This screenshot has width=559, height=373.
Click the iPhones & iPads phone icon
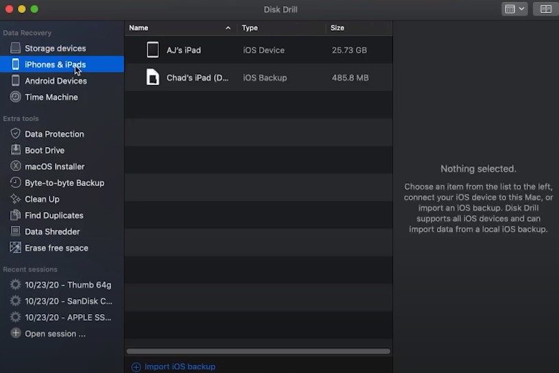tap(15, 64)
